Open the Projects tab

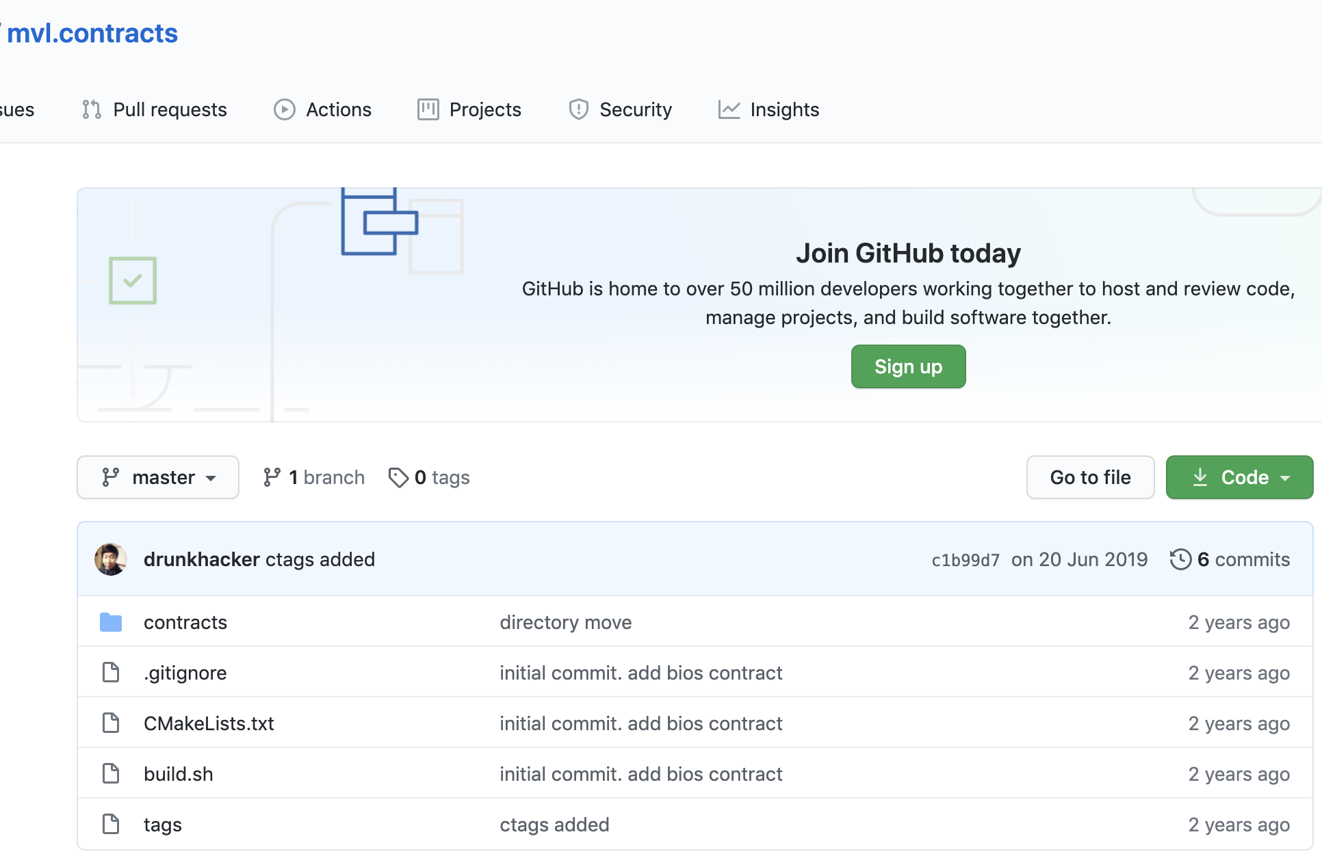469,109
